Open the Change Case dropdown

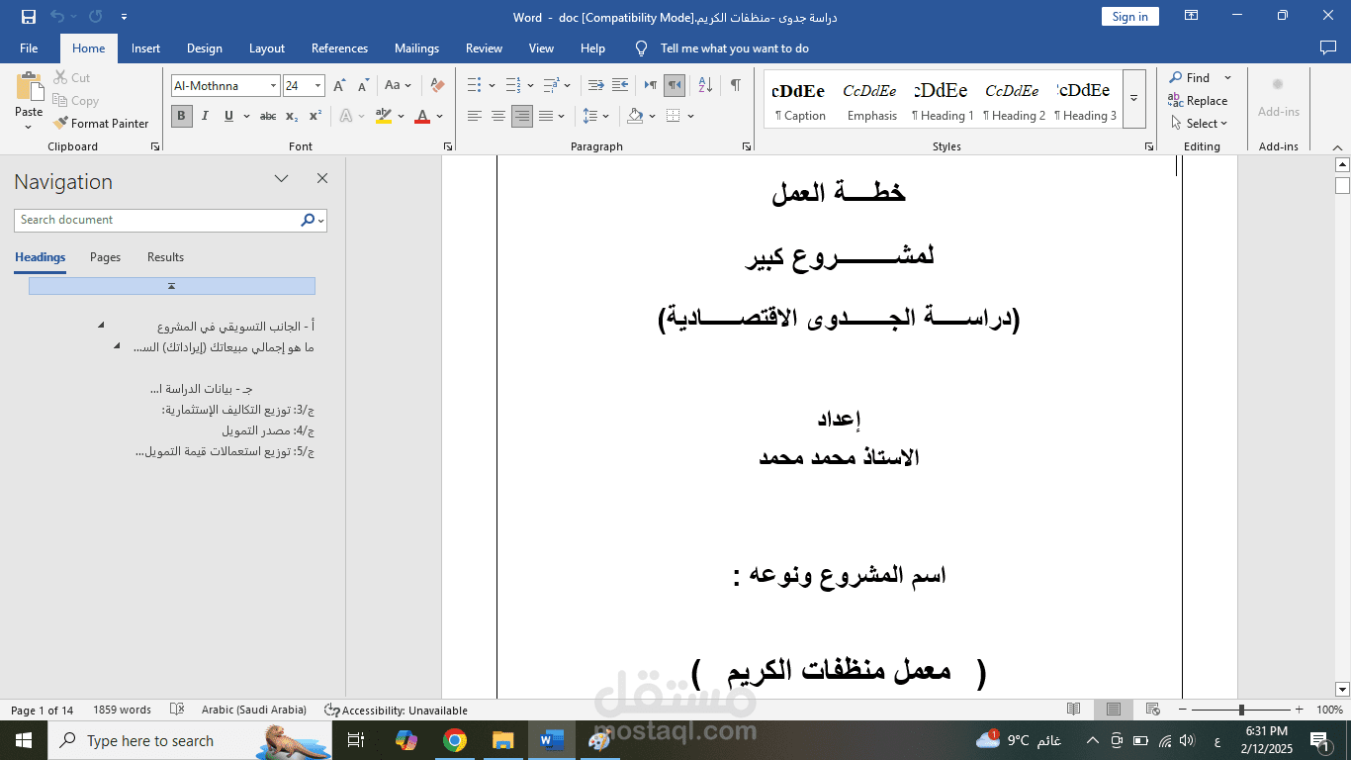398,86
